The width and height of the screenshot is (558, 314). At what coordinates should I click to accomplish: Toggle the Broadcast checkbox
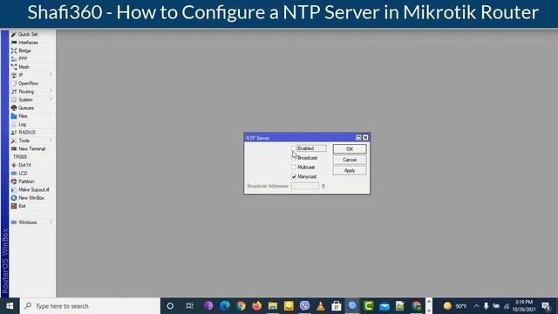coord(294,158)
